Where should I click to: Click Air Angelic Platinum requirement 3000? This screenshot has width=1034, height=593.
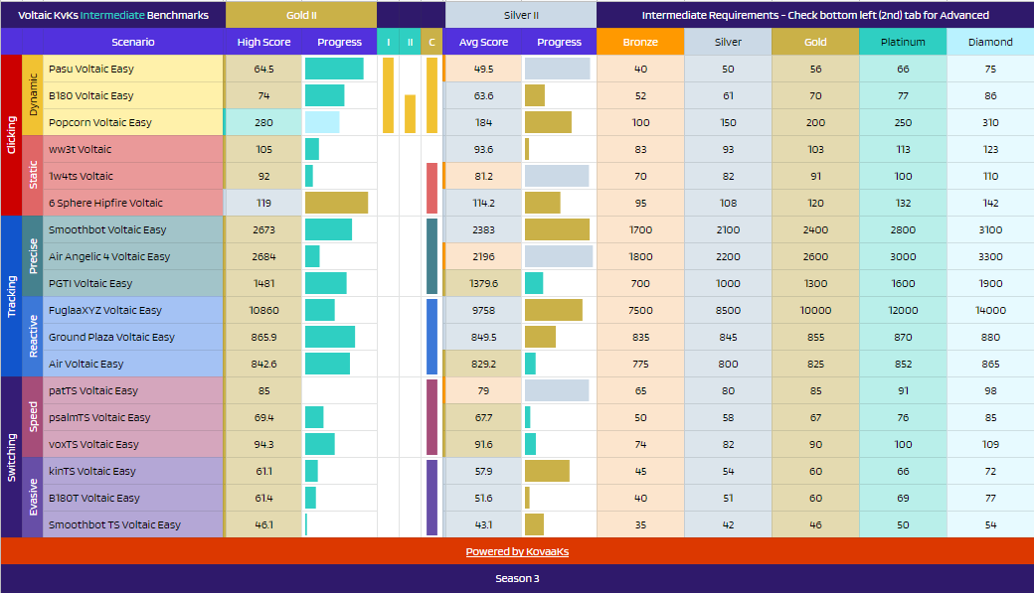tap(903, 256)
